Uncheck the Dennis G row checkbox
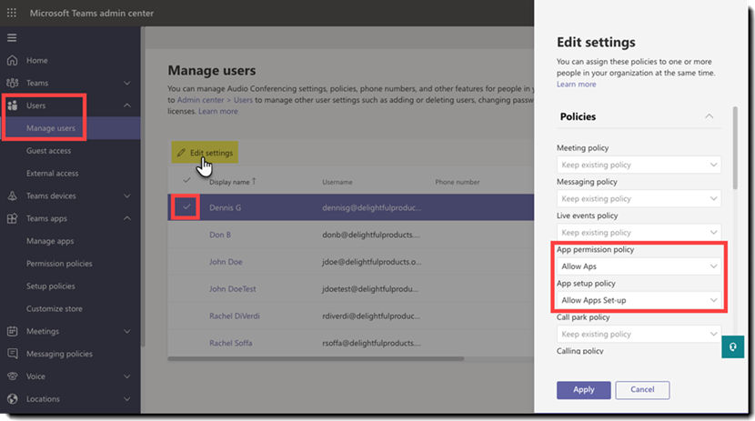 click(x=186, y=207)
